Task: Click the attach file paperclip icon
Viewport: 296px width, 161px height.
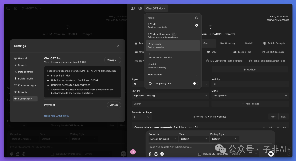Action: [x=150, y=154]
